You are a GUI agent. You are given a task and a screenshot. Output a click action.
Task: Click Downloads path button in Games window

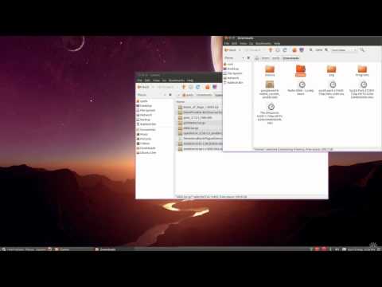point(204,95)
